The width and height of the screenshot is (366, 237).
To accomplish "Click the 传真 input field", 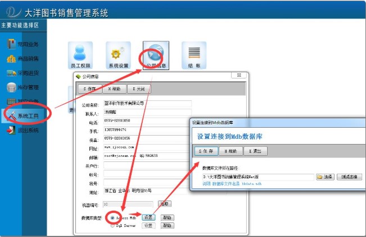I will click(147, 138).
